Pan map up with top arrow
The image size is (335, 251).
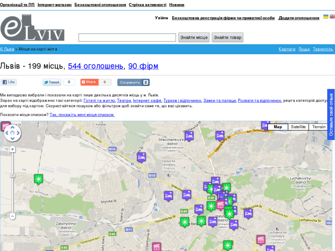[x=12, y=127]
